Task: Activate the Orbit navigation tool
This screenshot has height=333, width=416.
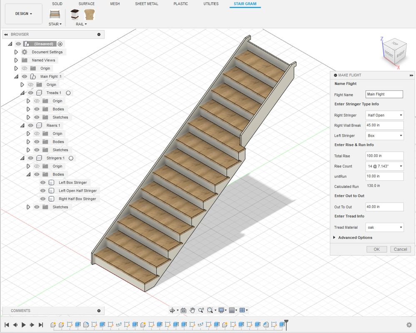Action: pyautogui.click(x=172, y=310)
